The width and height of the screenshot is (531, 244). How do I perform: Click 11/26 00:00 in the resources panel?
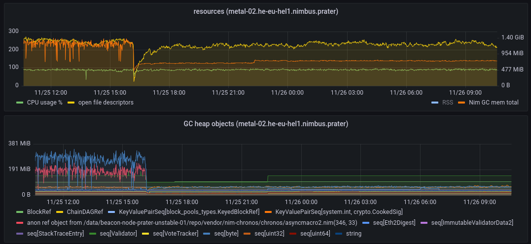(x=287, y=92)
